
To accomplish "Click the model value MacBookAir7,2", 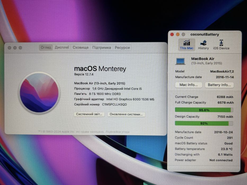I will [x=222, y=71].
